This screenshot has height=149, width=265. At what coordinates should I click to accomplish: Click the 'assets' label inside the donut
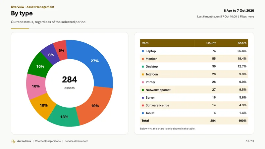70,88
